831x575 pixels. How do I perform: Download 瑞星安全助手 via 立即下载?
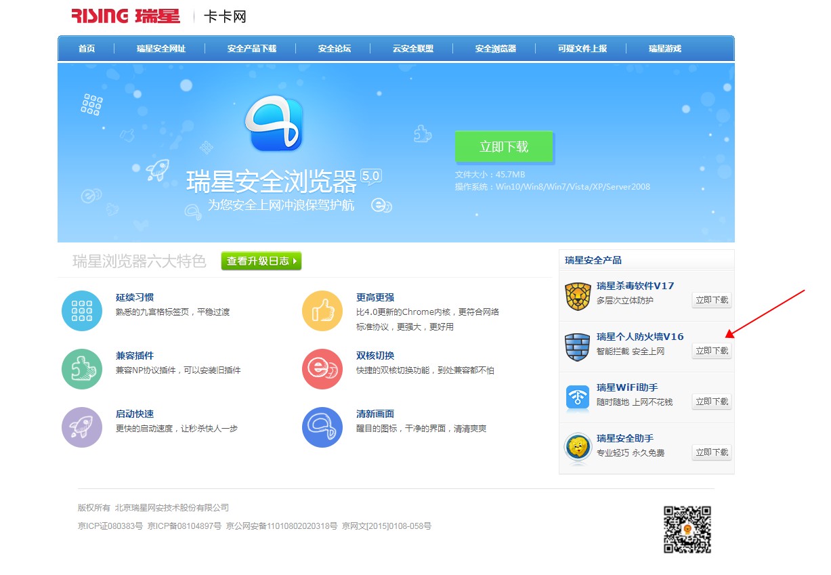(712, 452)
